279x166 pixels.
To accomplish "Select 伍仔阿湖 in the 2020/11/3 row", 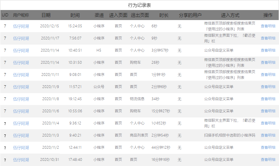I will [21, 135].
